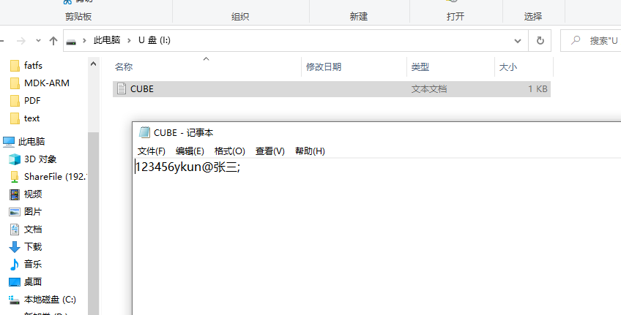This screenshot has height=315, width=621.
Task: Open the fatfs folder icon in sidebar
Action: point(15,66)
